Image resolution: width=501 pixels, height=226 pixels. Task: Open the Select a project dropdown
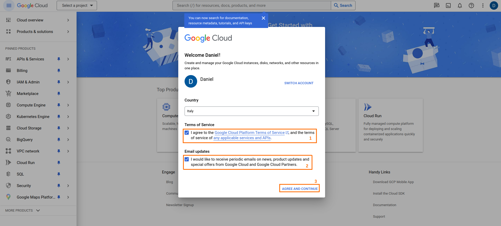[77, 5]
